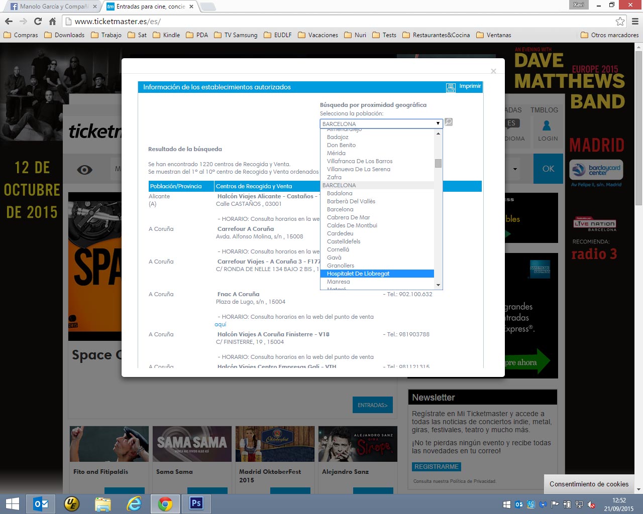This screenshot has height=514, width=643.
Task: Open Photoshop from the taskbar
Action: pos(196,503)
